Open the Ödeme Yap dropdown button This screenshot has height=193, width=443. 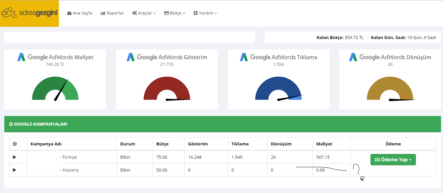point(393,160)
